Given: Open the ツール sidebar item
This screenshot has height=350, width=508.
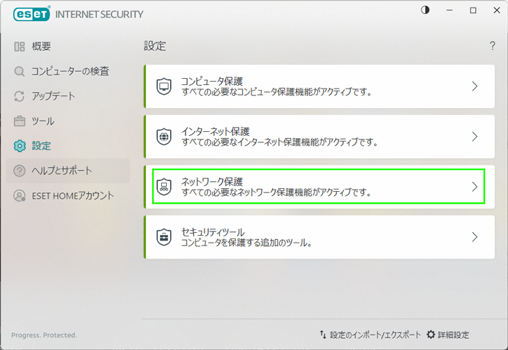Looking at the screenshot, I should (43, 121).
